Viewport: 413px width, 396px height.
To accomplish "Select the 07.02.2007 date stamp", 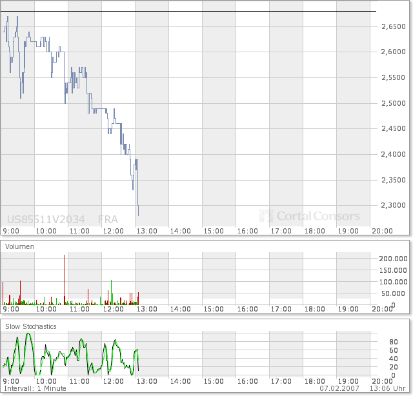I will [x=339, y=389].
